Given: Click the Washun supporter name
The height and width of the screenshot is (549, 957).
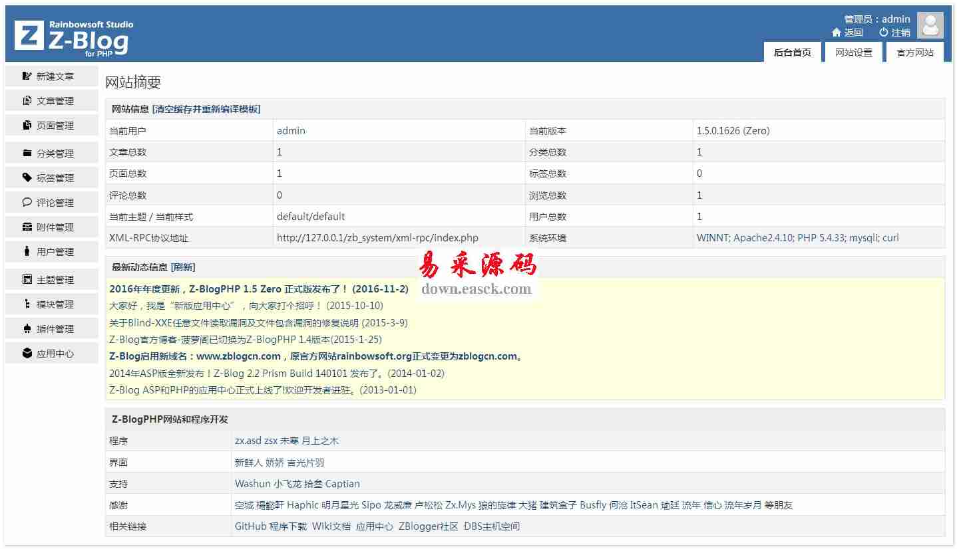Looking at the screenshot, I should pos(253,484).
